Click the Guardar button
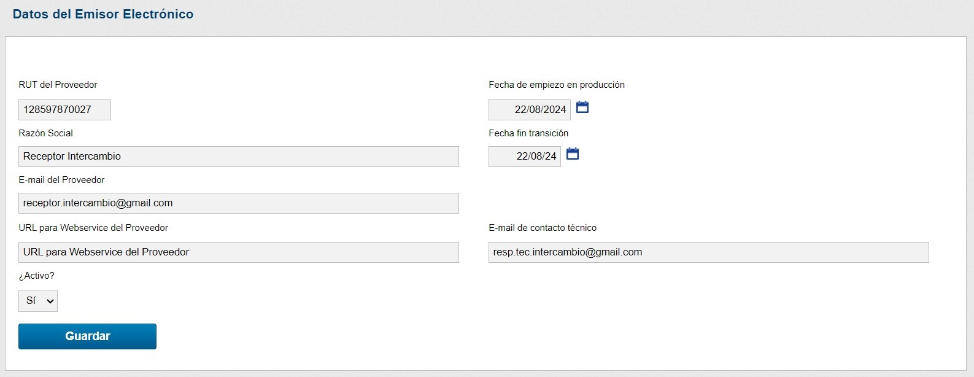 click(x=87, y=336)
